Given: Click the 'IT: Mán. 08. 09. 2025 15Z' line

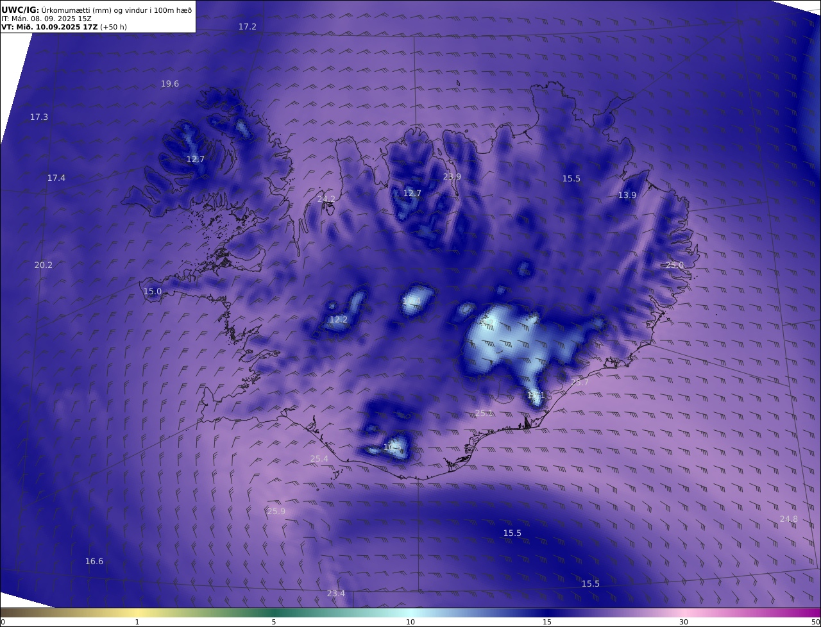Looking at the screenshot, I should pyautogui.click(x=46, y=19).
